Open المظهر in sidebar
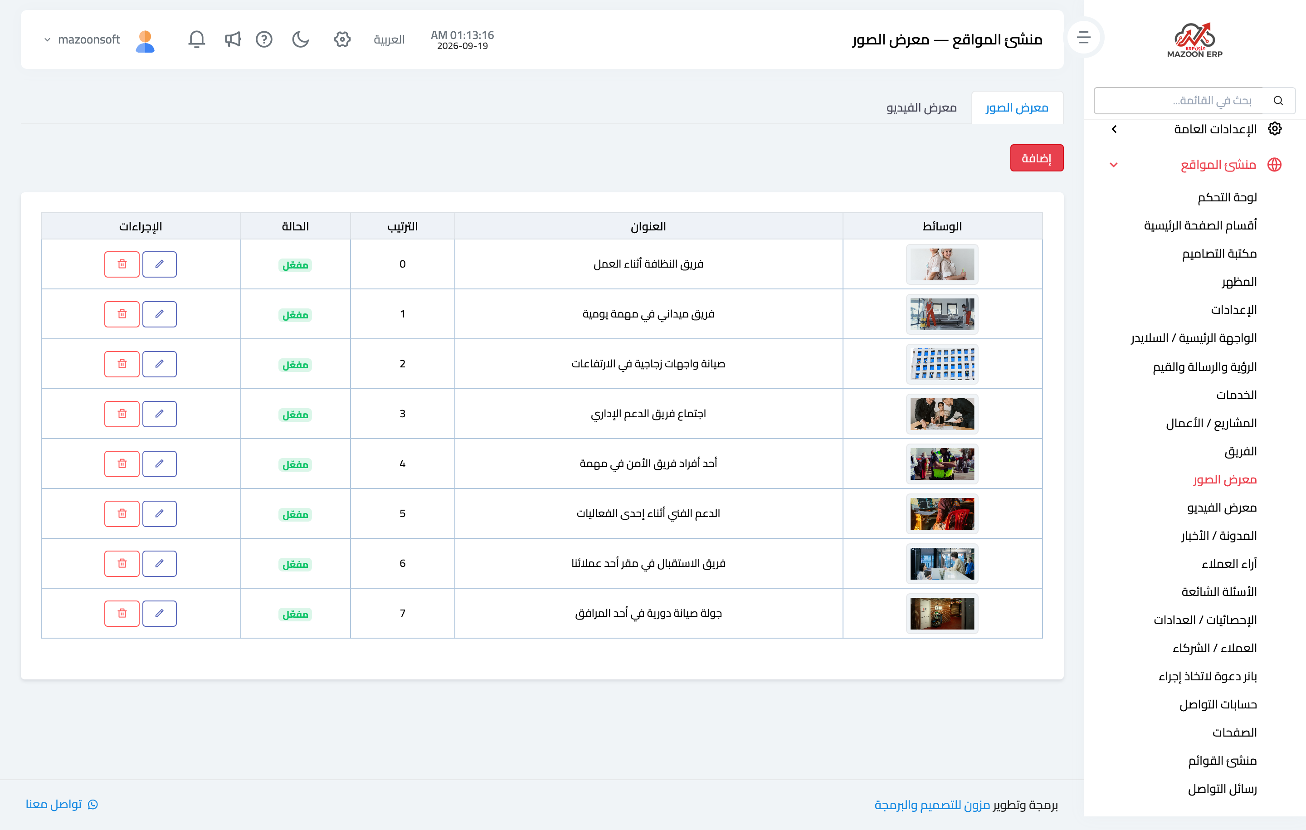 [1239, 282]
